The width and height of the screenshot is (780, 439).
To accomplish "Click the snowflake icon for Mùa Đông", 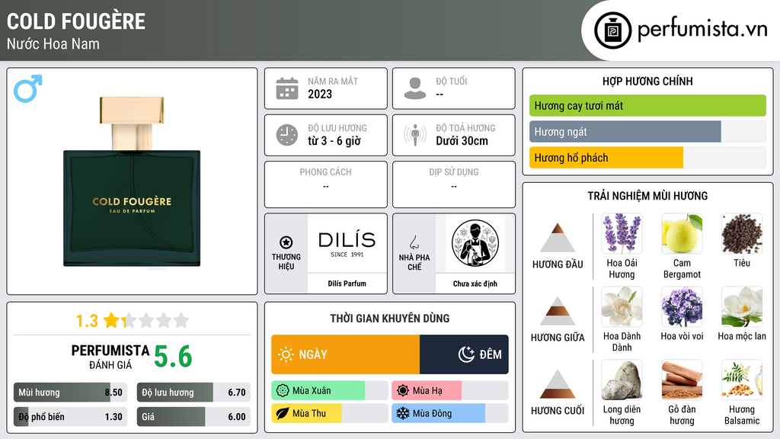I will pos(403,414).
